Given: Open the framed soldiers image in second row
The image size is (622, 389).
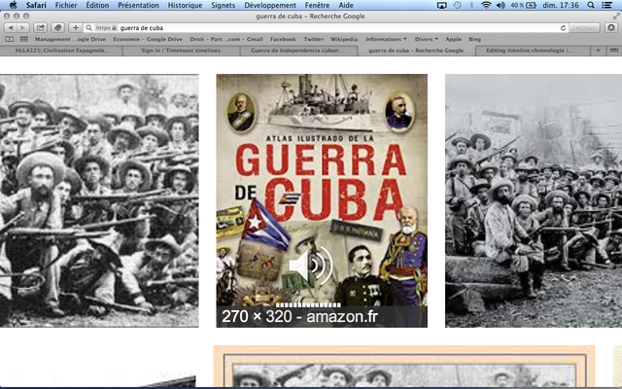Looking at the screenshot, I should coord(404,367).
